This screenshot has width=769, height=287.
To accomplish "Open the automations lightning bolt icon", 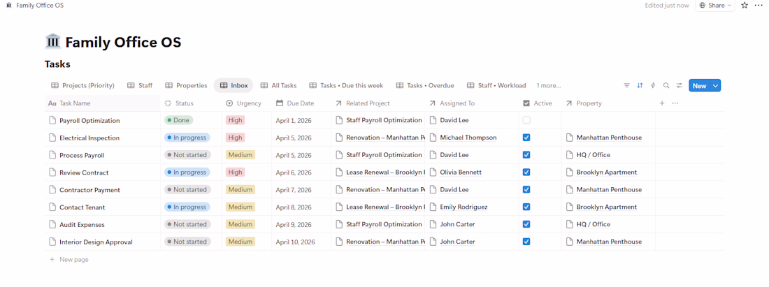I will coord(653,85).
